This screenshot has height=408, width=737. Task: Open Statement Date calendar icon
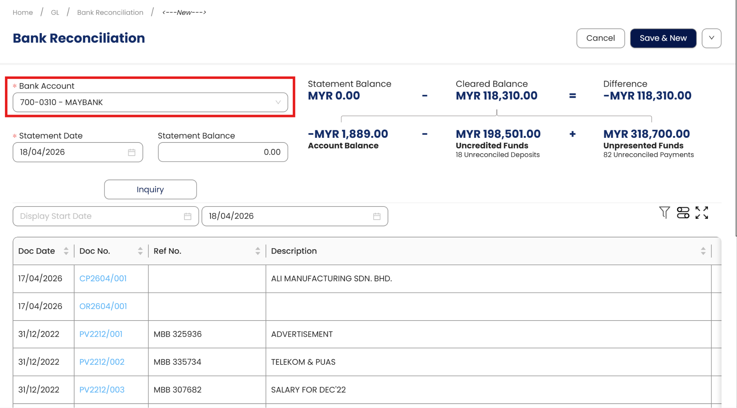click(132, 152)
